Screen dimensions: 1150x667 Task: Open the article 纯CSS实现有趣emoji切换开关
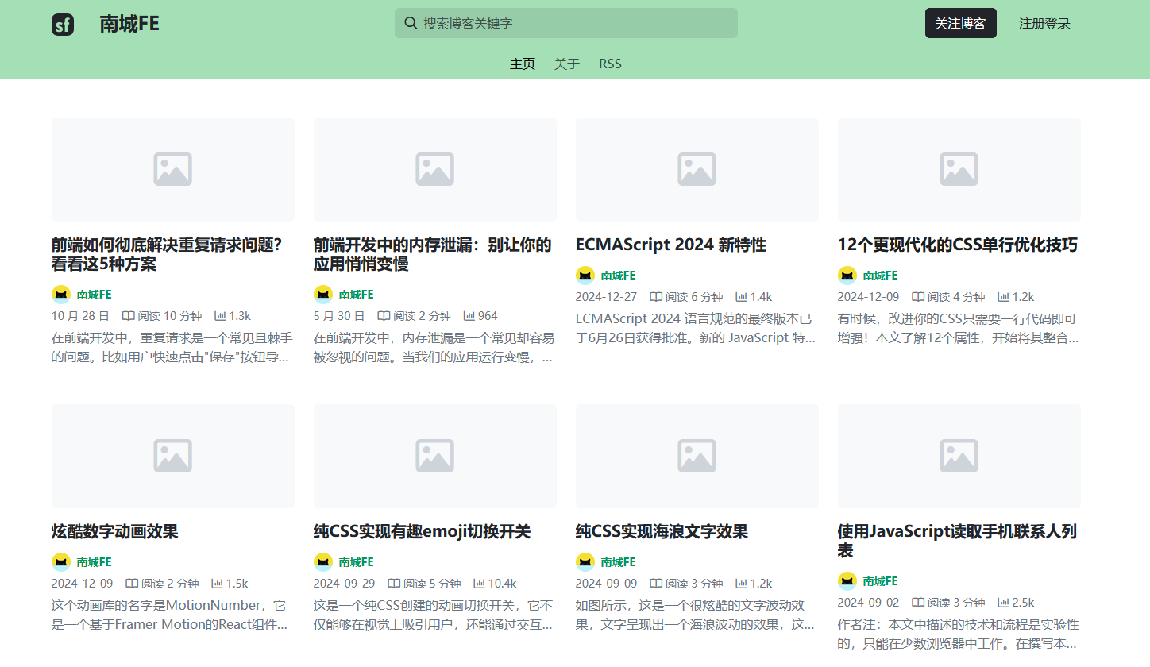pyautogui.click(x=422, y=531)
